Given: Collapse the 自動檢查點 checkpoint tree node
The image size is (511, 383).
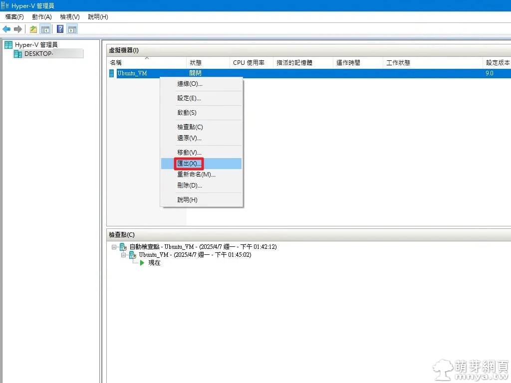Looking at the screenshot, I should (x=114, y=247).
